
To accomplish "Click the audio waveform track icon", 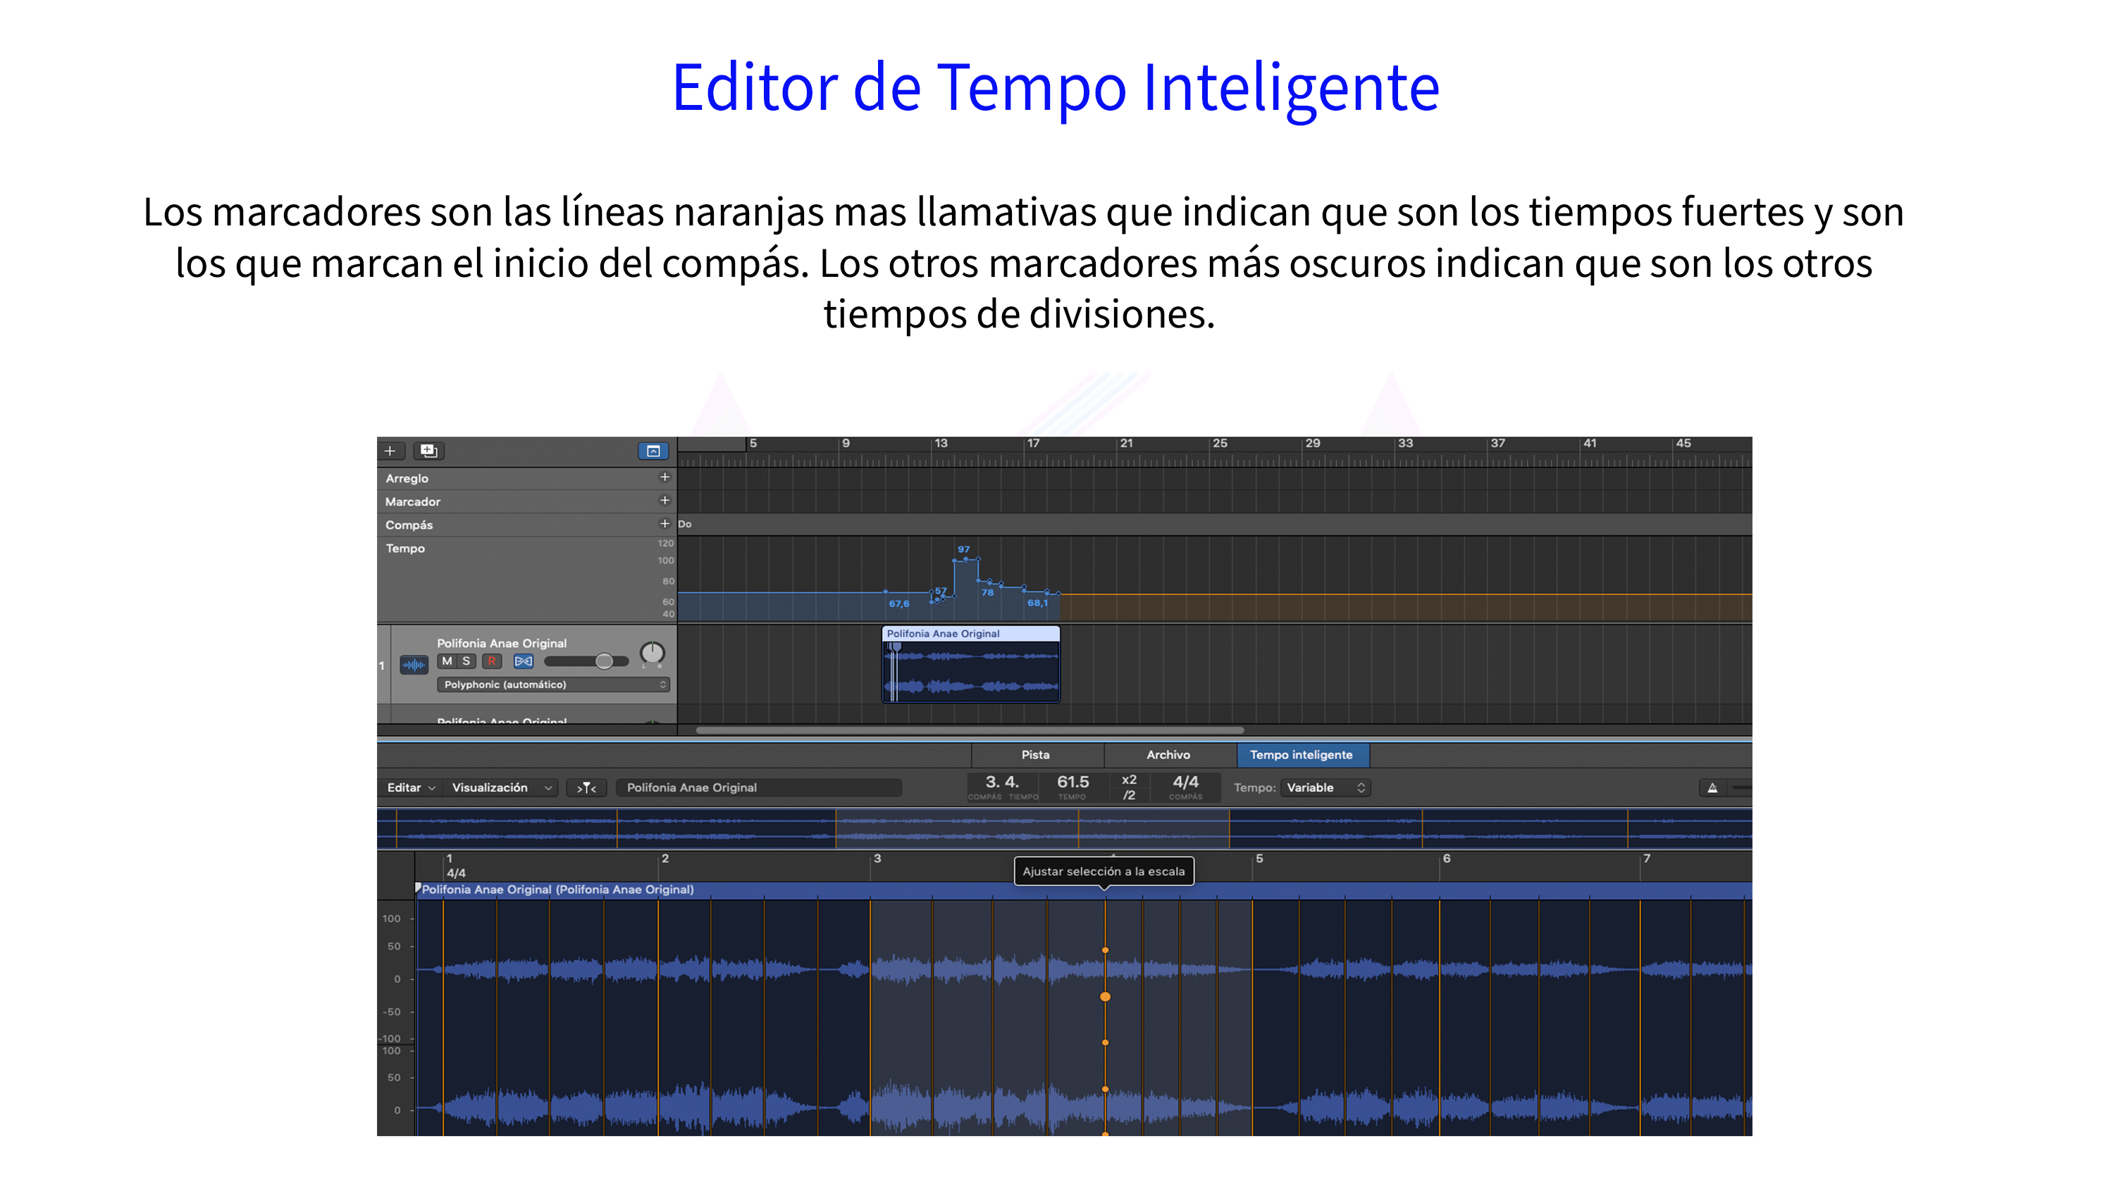I will click(414, 665).
